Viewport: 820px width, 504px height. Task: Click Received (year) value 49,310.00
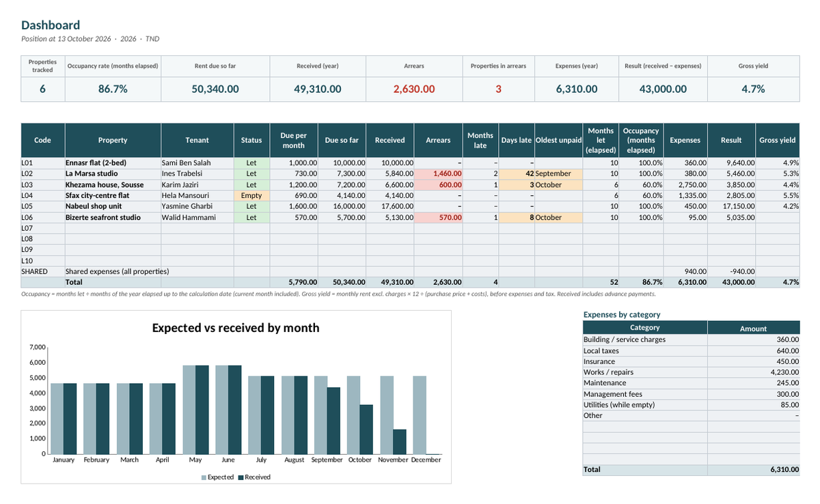(x=318, y=89)
